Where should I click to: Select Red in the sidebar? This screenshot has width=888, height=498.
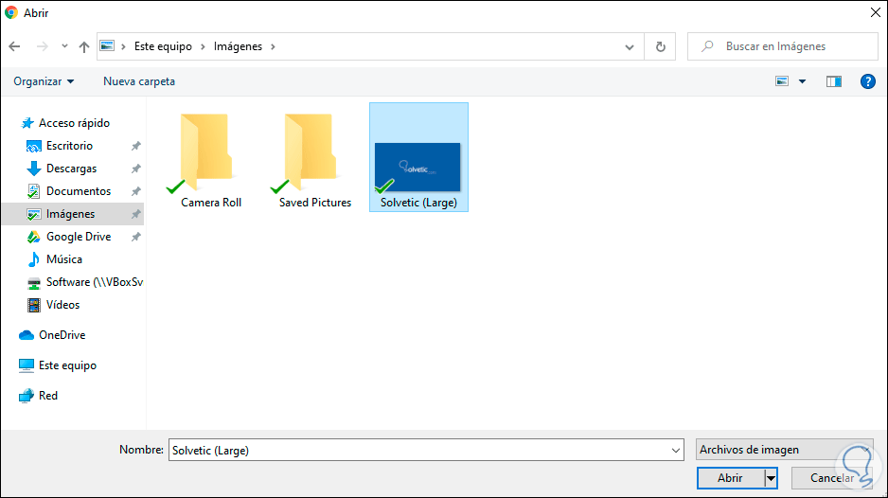click(39, 396)
